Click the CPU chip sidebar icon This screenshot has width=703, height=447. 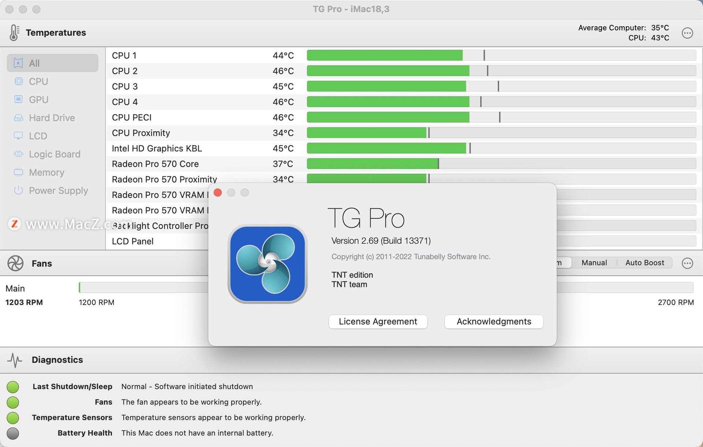18,81
